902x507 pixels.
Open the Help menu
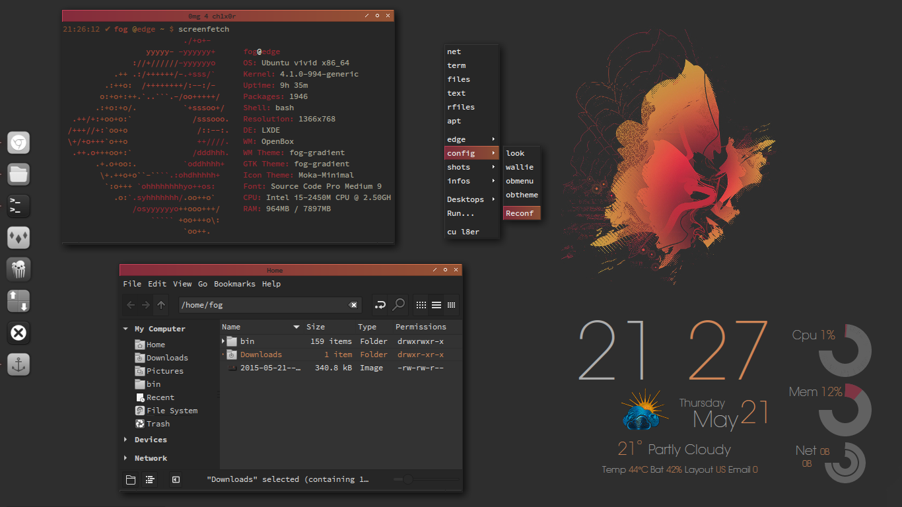pos(271,284)
